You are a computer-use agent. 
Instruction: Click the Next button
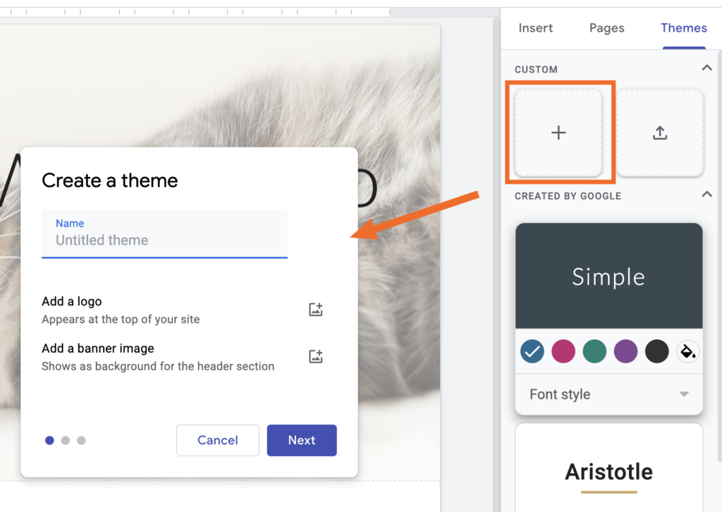tap(302, 440)
